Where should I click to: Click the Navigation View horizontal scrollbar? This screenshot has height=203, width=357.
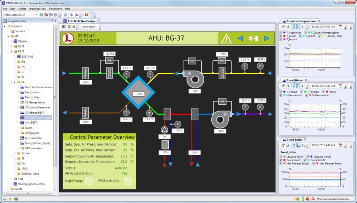[x=27, y=194]
